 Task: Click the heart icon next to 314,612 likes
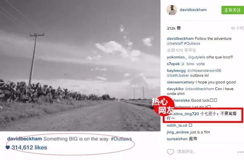coord(8,147)
